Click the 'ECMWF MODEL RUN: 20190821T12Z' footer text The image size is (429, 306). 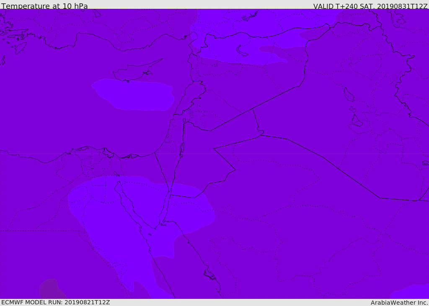pos(56,302)
